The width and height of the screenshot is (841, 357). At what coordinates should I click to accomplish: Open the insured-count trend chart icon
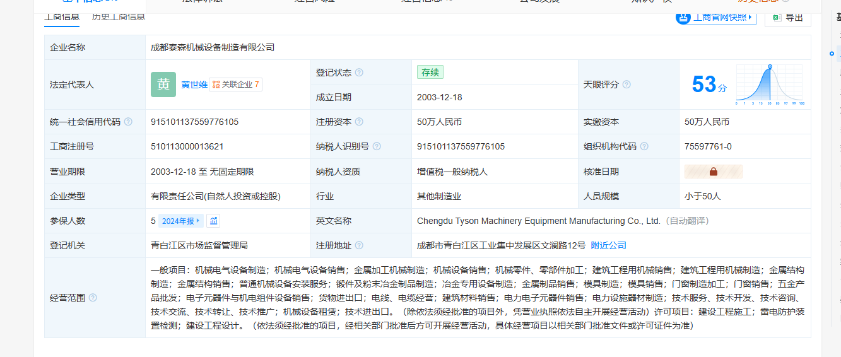click(213, 221)
